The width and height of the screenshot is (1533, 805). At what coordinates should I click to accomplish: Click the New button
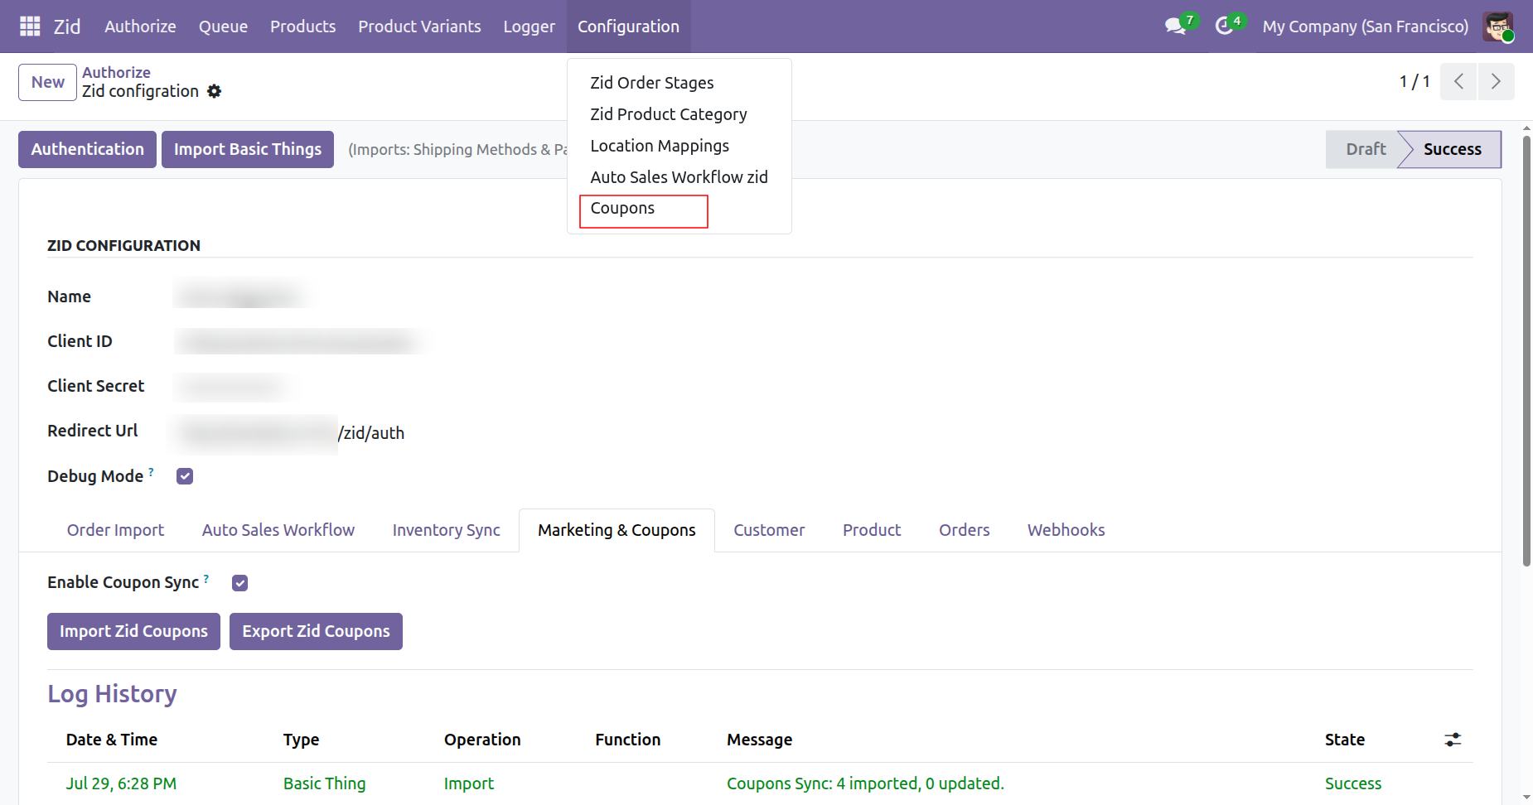pyautogui.click(x=48, y=82)
